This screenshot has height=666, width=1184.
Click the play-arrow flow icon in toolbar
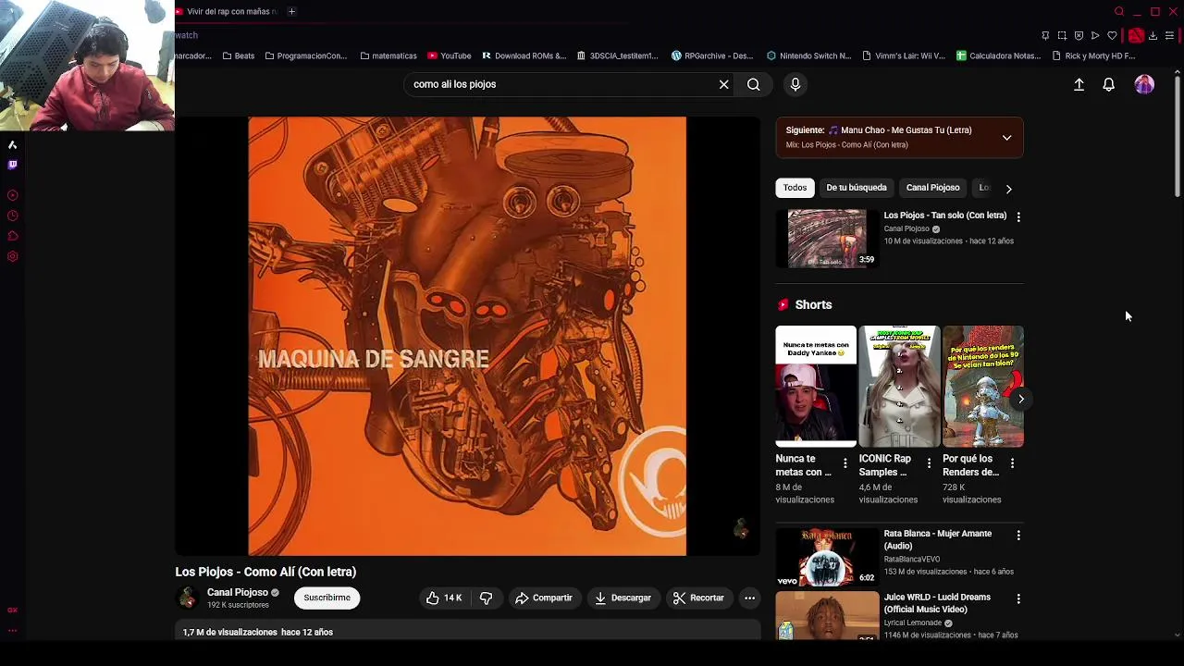point(1095,35)
